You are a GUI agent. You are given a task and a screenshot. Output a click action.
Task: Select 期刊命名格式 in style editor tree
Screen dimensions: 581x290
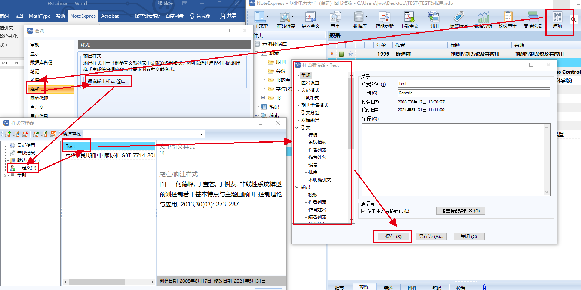315,105
